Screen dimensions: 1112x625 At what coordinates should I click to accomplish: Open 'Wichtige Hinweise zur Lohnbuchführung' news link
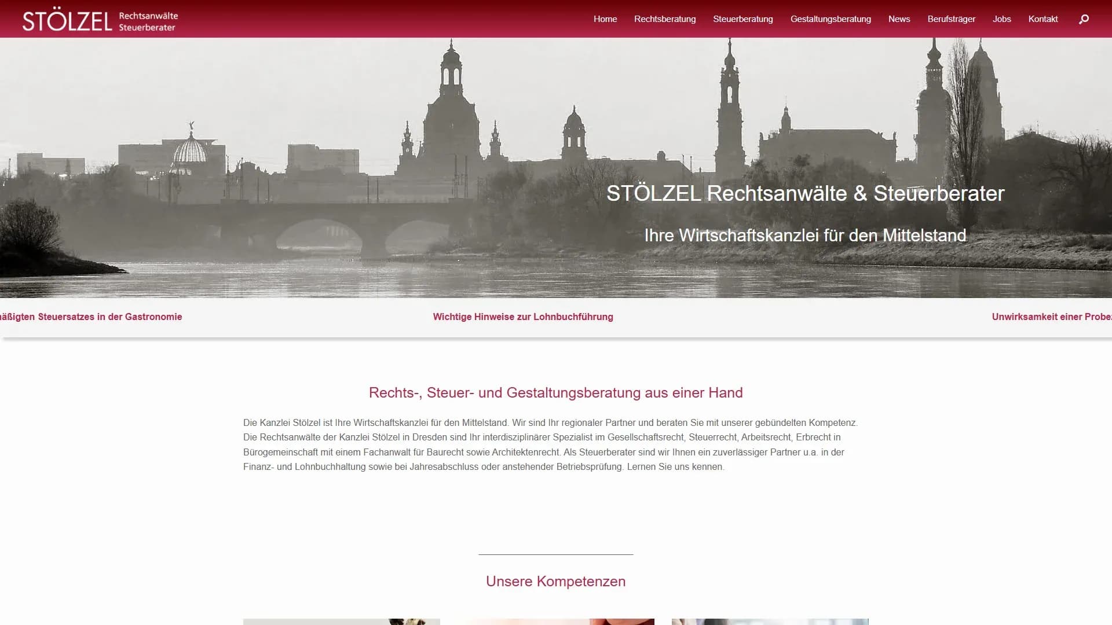(x=523, y=317)
